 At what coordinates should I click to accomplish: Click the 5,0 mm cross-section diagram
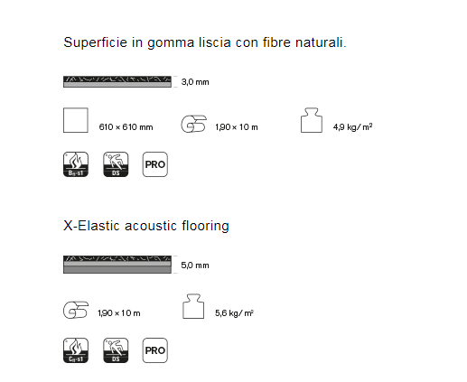click(x=117, y=265)
